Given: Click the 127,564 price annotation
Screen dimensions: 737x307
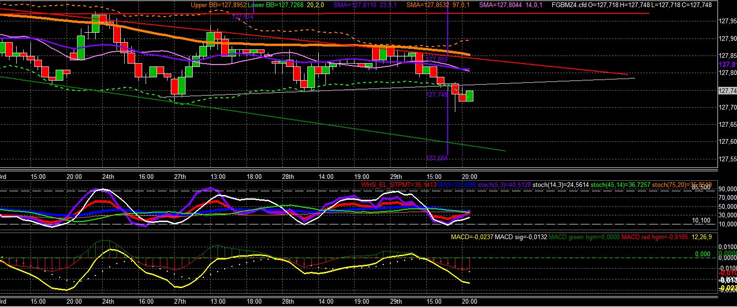Looking at the screenshot, I should tap(437, 158).
